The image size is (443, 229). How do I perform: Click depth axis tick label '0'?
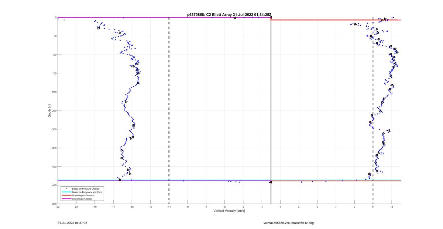click(x=55, y=17)
